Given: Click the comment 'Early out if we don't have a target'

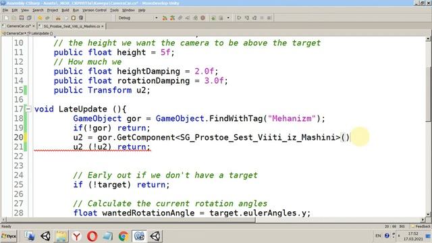Looking at the screenshot, I should pyautogui.click(x=165, y=175).
